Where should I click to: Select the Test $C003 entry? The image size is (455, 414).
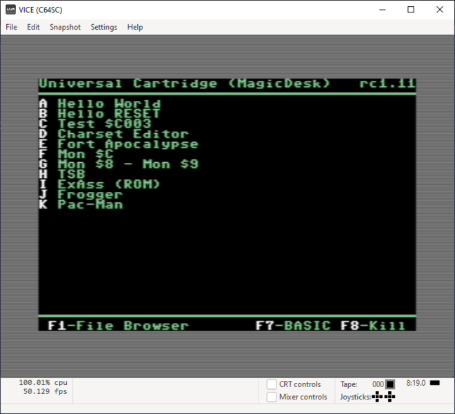click(105, 124)
